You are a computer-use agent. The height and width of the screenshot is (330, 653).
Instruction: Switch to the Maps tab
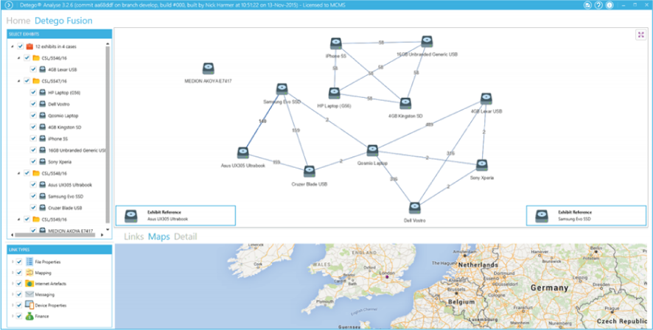(x=159, y=236)
